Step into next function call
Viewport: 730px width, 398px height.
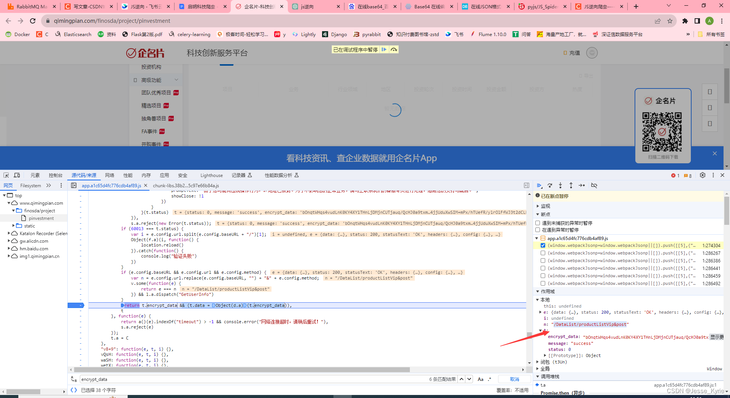click(560, 185)
